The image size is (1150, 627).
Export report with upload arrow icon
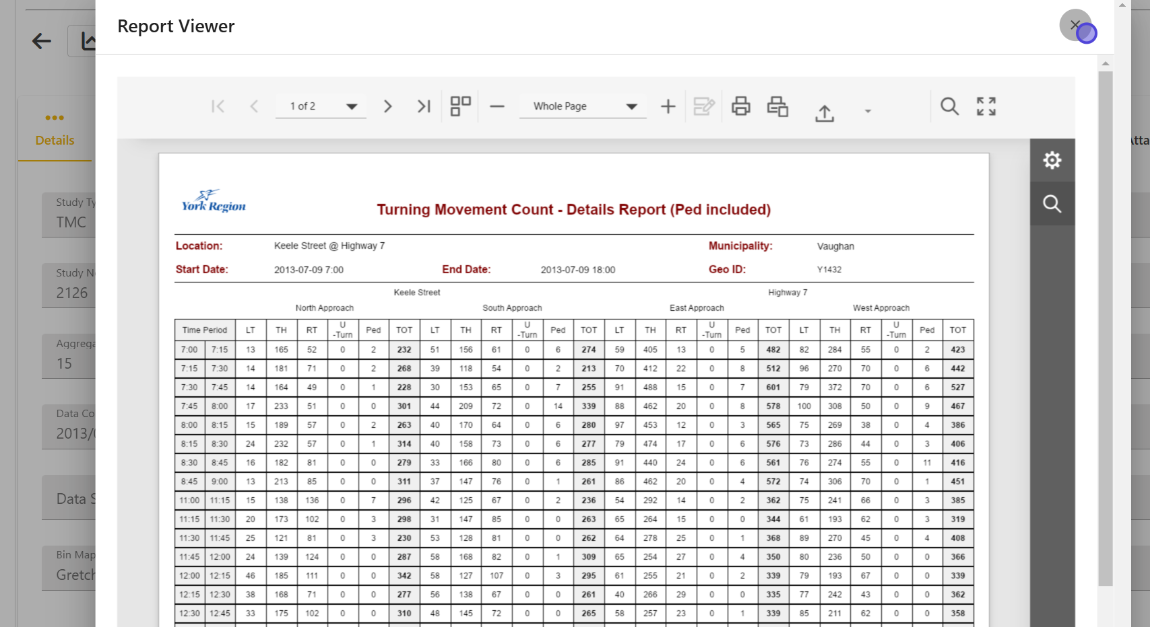pyautogui.click(x=824, y=113)
